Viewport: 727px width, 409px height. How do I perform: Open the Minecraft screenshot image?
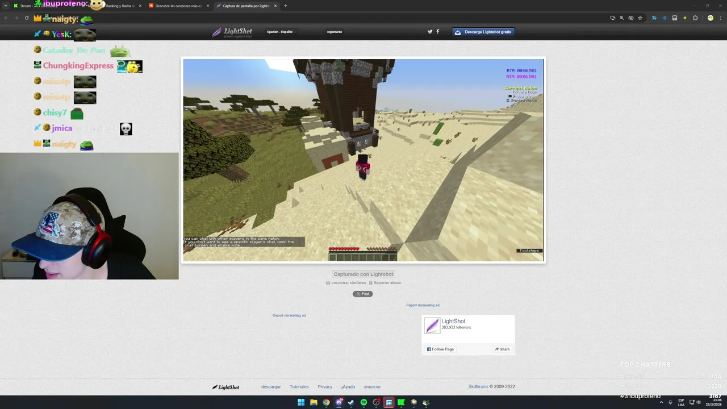[363, 160]
